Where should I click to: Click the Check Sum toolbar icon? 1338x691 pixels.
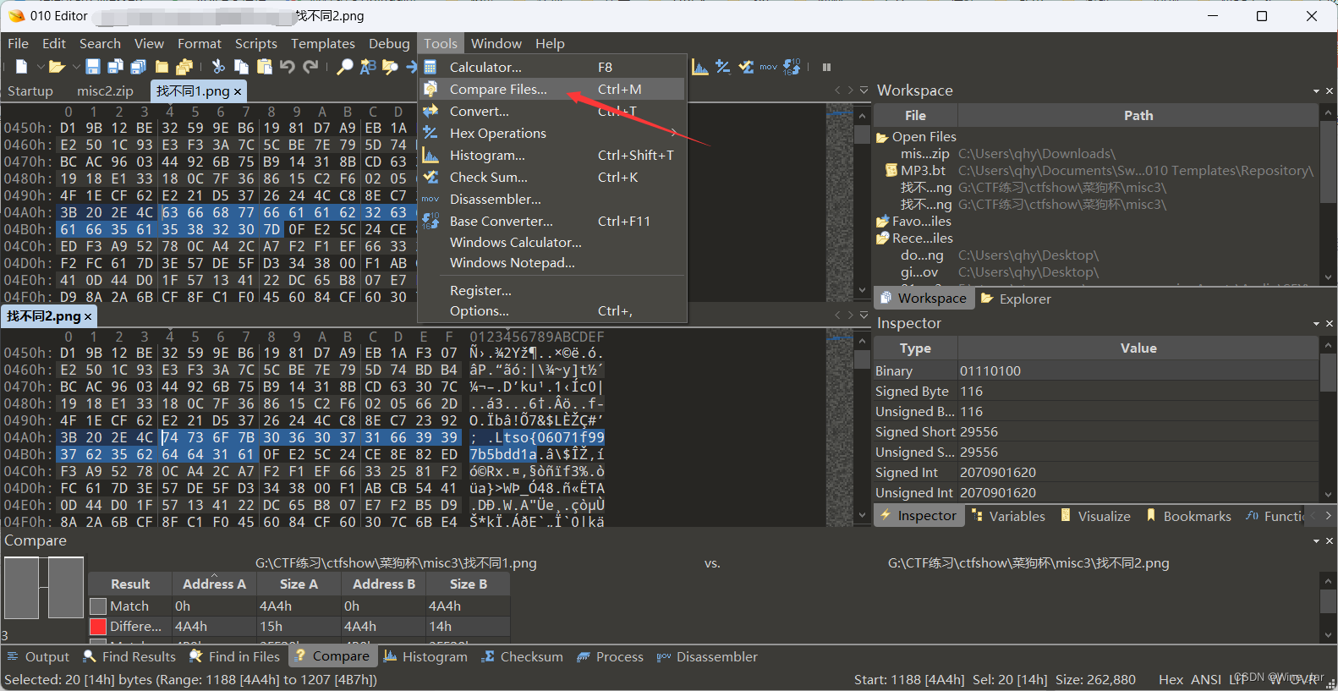pos(746,67)
